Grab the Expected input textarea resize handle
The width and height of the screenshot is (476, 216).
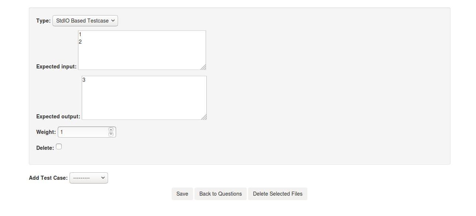203,67
